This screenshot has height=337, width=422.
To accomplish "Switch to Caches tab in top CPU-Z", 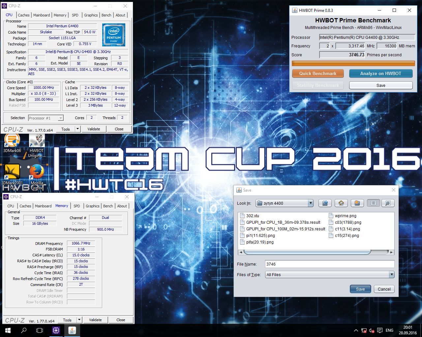I will (24, 15).
